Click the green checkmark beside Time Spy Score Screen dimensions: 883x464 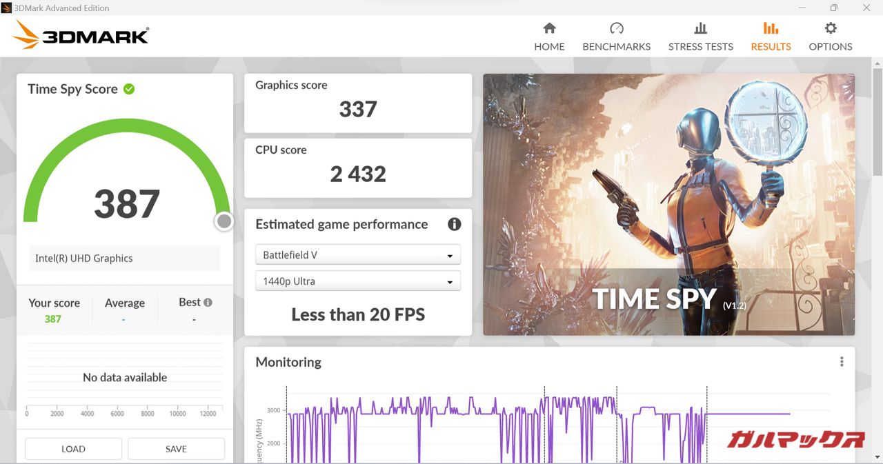[129, 89]
